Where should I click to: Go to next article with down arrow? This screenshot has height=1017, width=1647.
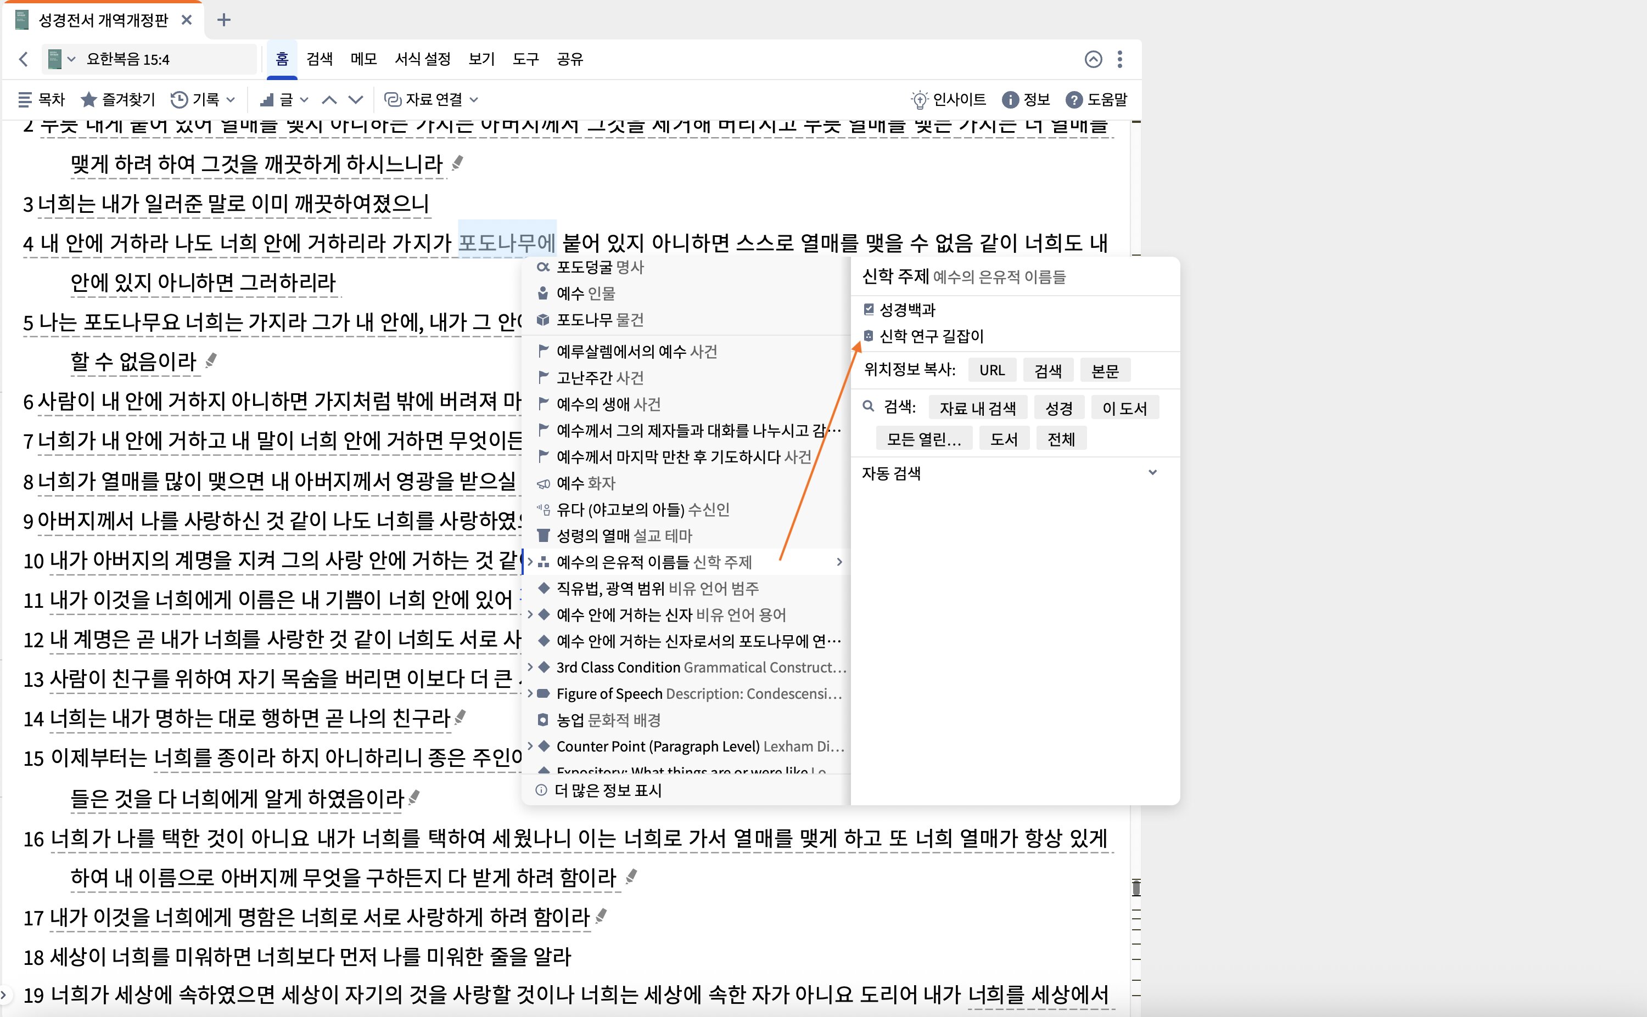tap(356, 99)
